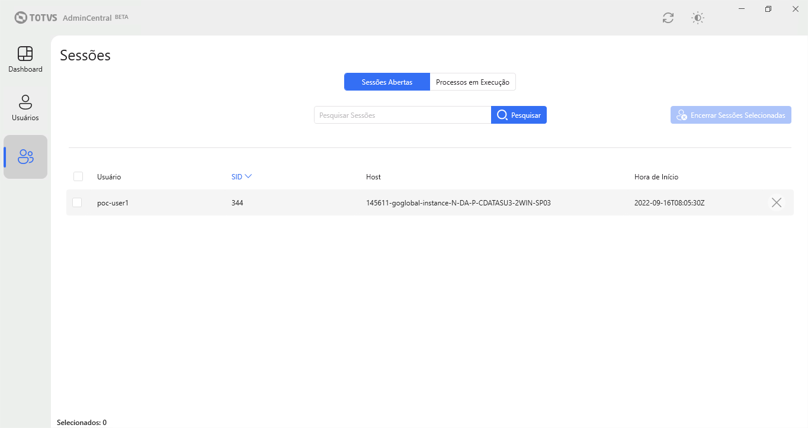Image resolution: width=808 pixels, height=428 pixels.
Task: Click the Host column header
Action: 373,177
